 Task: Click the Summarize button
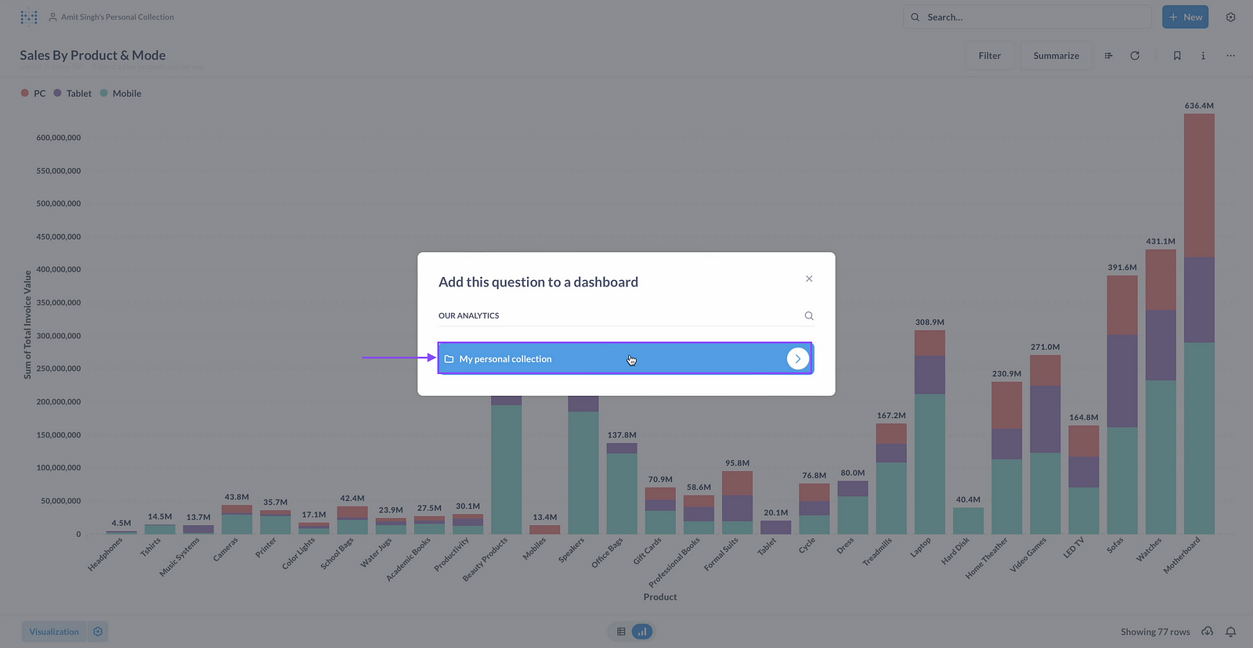[x=1056, y=56]
